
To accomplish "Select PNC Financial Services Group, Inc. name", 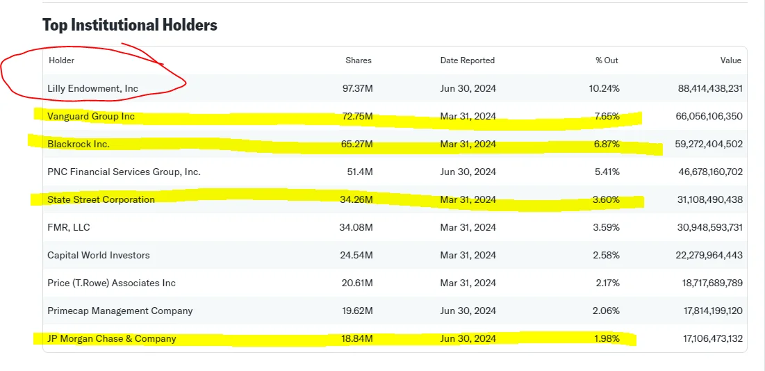I will click(x=124, y=172).
